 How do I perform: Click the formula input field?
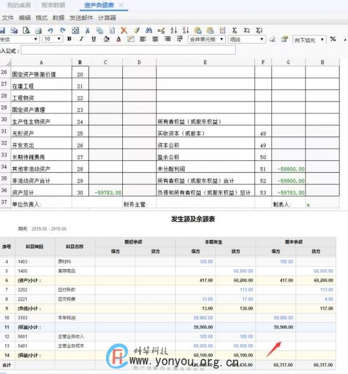(128, 50)
